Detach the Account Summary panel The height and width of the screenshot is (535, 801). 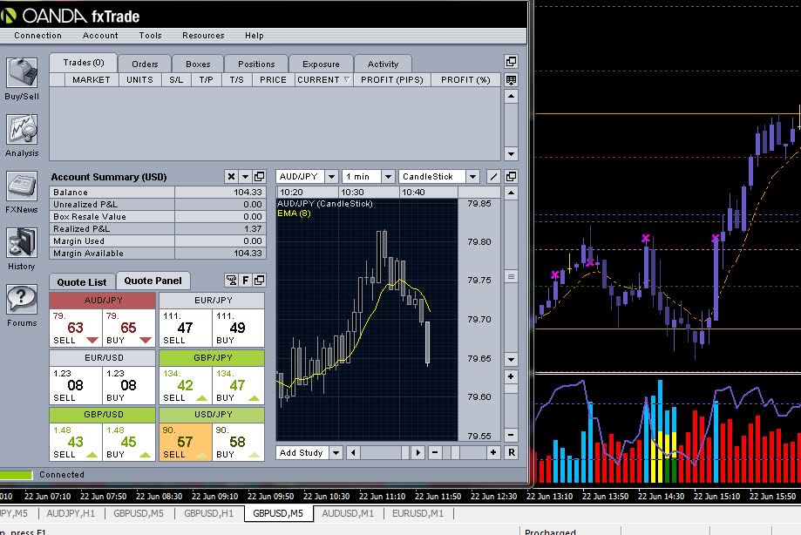tap(260, 177)
